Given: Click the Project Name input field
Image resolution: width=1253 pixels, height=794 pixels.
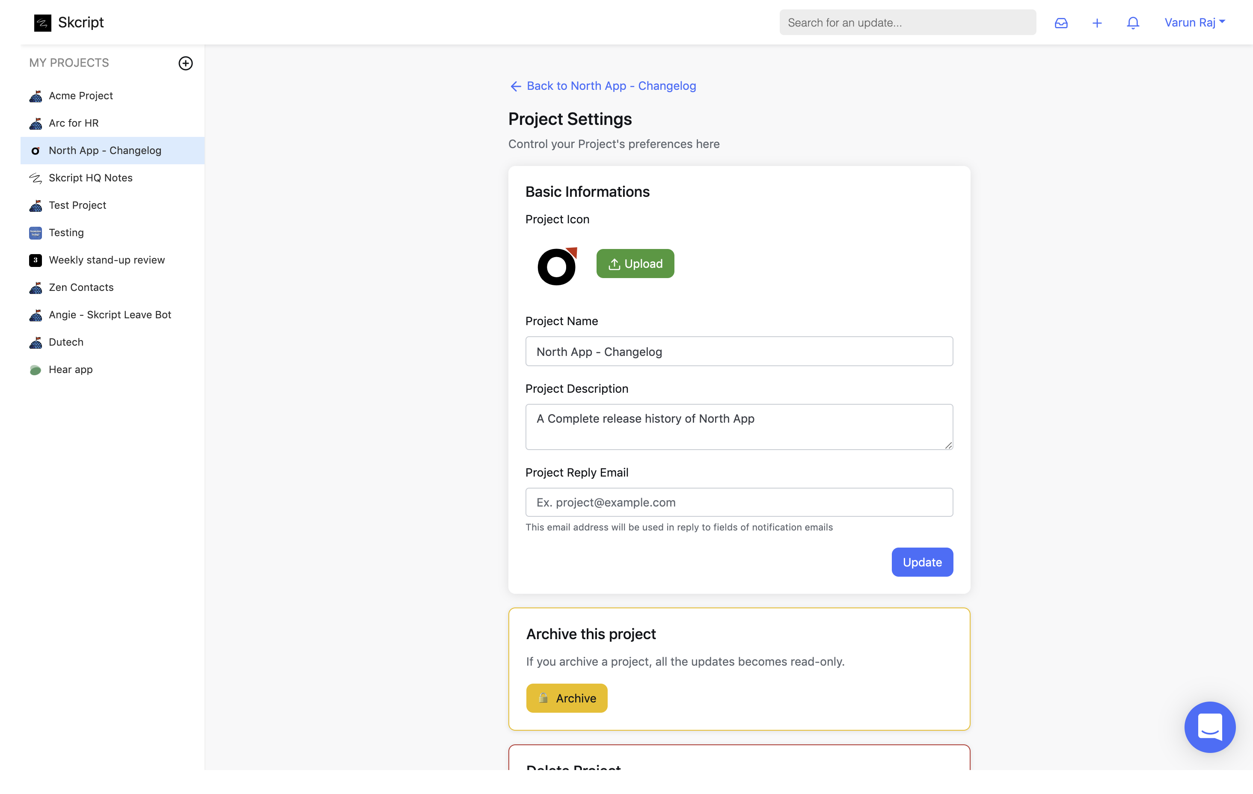Looking at the screenshot, I should tap(739, 351).
